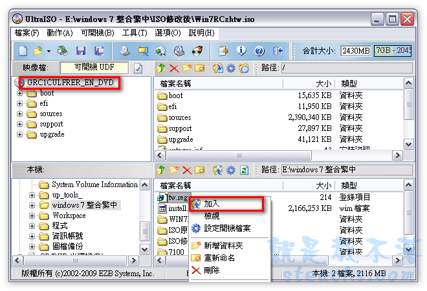Image resolution: width=427 pixels, height=291 pixels.
Task: Expand the up_tools_ folder in local tree
Action: [32, 195]
